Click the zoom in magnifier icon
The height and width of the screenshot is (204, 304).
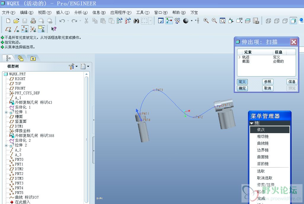pyautogui.click(x=206, y=20)
